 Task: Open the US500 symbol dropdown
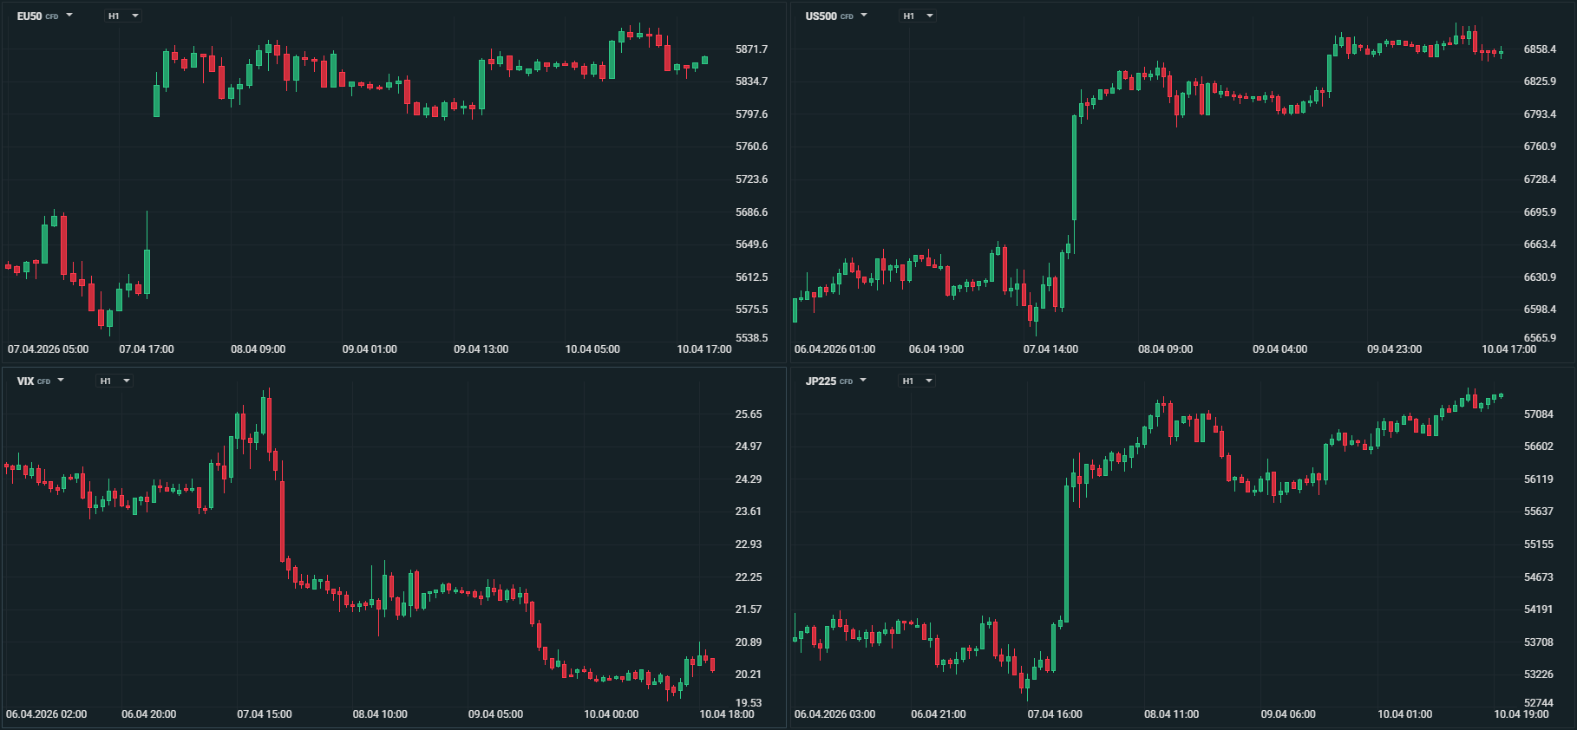(835, 16)
